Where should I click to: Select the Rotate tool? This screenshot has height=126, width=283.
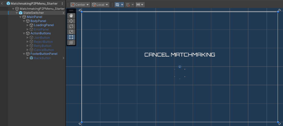71,26
